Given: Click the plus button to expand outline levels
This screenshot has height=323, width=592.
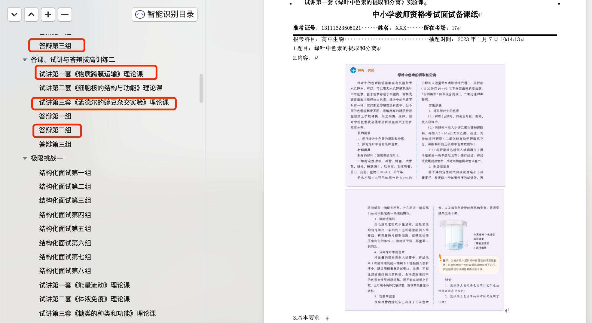Looking at the screenshot, I should click(48, 14).
